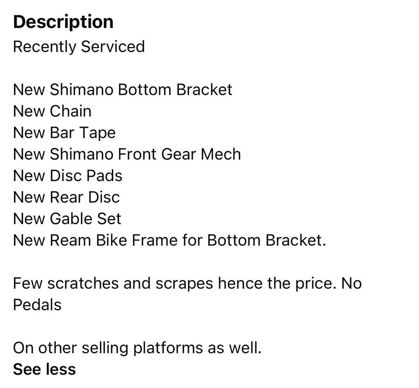The image size is (419, 388).
Task: Click the word Serviced
Action: point(113,47)
